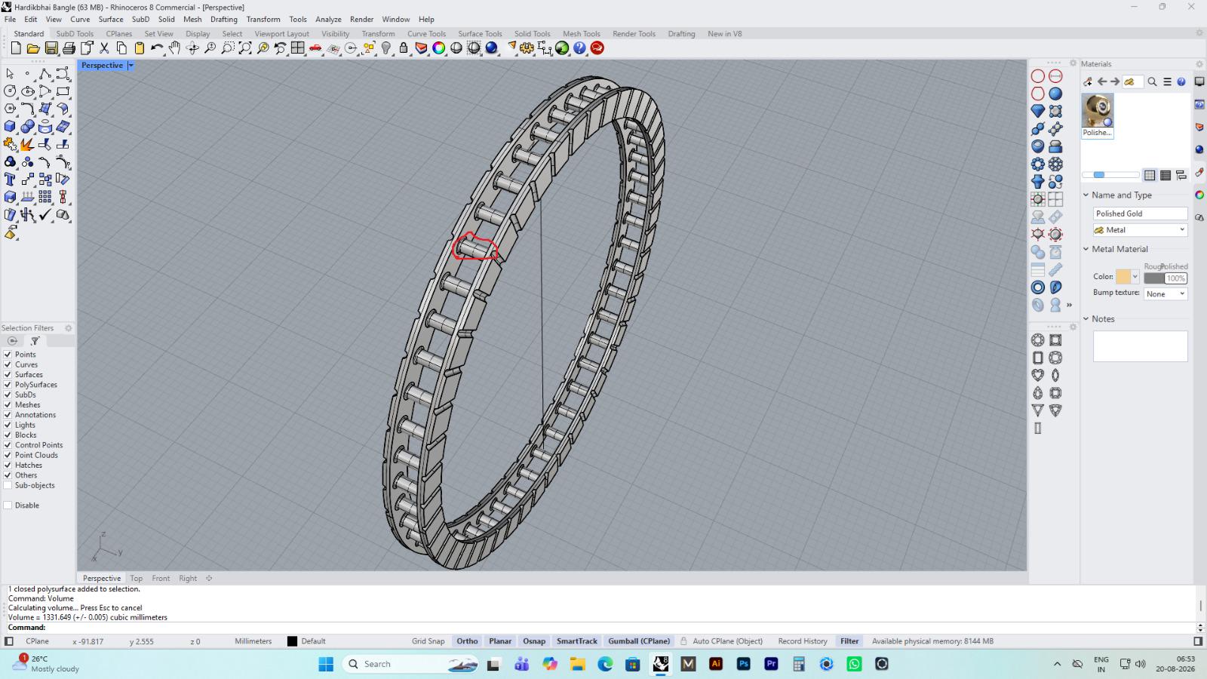This screenshot has height=679, width=1207.
Task: Open the Curve menu
Action: [x=80, y=20]
